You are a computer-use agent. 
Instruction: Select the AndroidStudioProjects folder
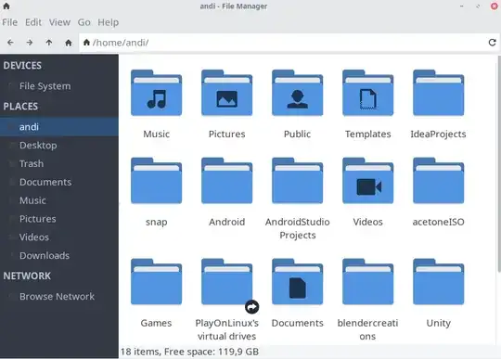[298, 181]
